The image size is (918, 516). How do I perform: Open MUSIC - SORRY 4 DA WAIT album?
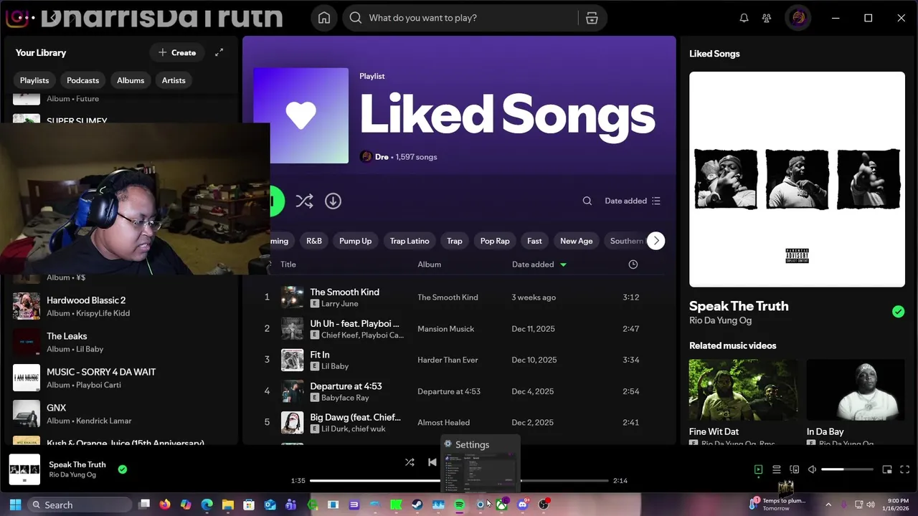tap(122, 378)
